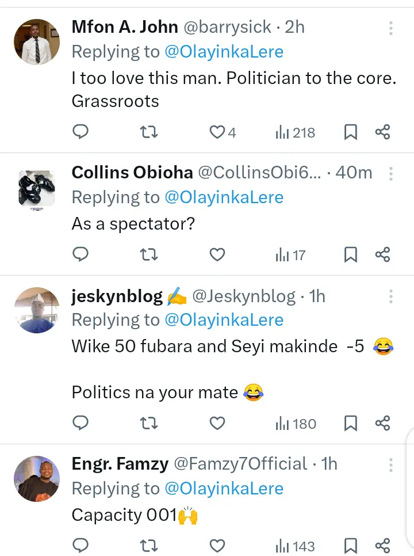The width and height of the screenshot is (414, 556).
Task: Reply to jeskynblog's tweet
Action: (x=81, y=424)
